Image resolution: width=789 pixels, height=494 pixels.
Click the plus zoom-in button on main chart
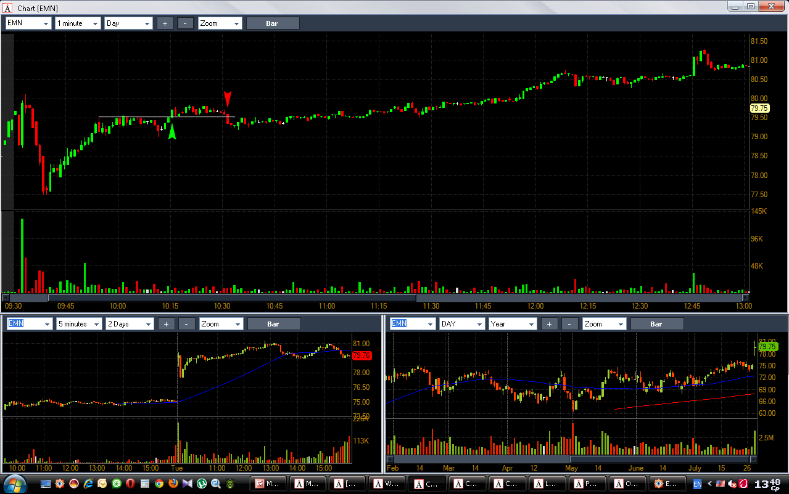tap(165, 23)
